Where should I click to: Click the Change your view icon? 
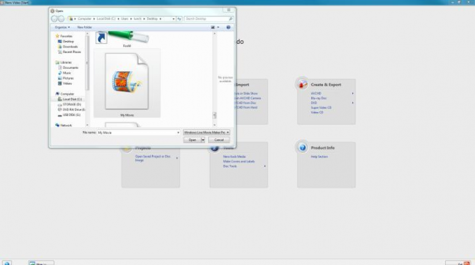[213, 27]
